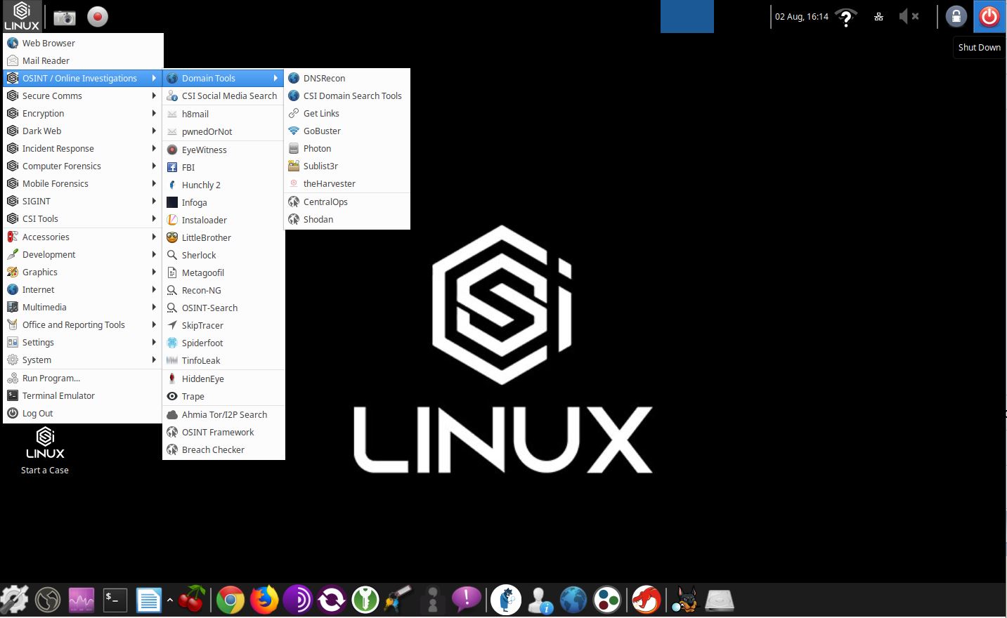The image size is (1007, 618).
Task: Open Mail Reader from the menu
Action: pyautogui.click(x=83, y=60)
